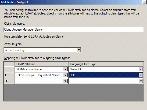Open the Name ID claim type dropdown arrow
Screen dimensions: 147x110
point(141,69)
